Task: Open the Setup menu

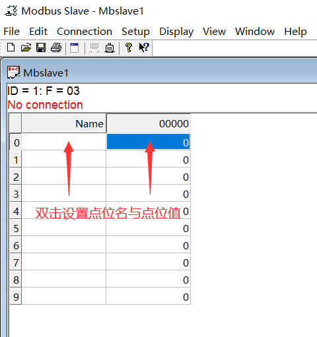Action: 135,32
